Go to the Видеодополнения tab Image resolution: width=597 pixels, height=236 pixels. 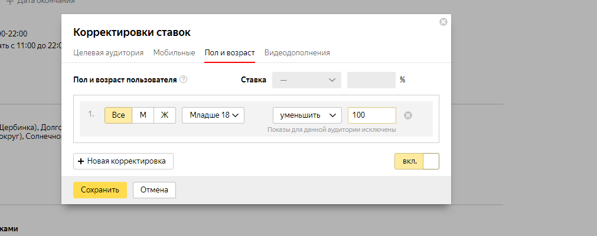pos(297,53)
